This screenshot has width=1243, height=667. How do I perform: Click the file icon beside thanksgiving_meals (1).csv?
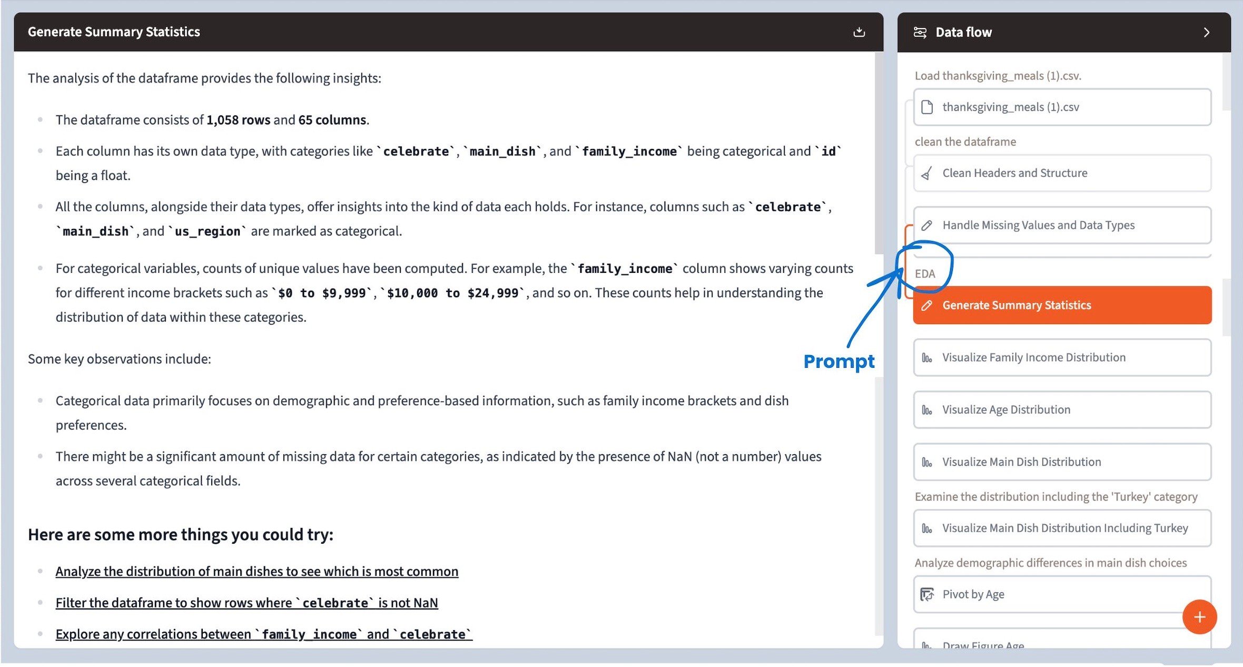[x=927, y=107]
